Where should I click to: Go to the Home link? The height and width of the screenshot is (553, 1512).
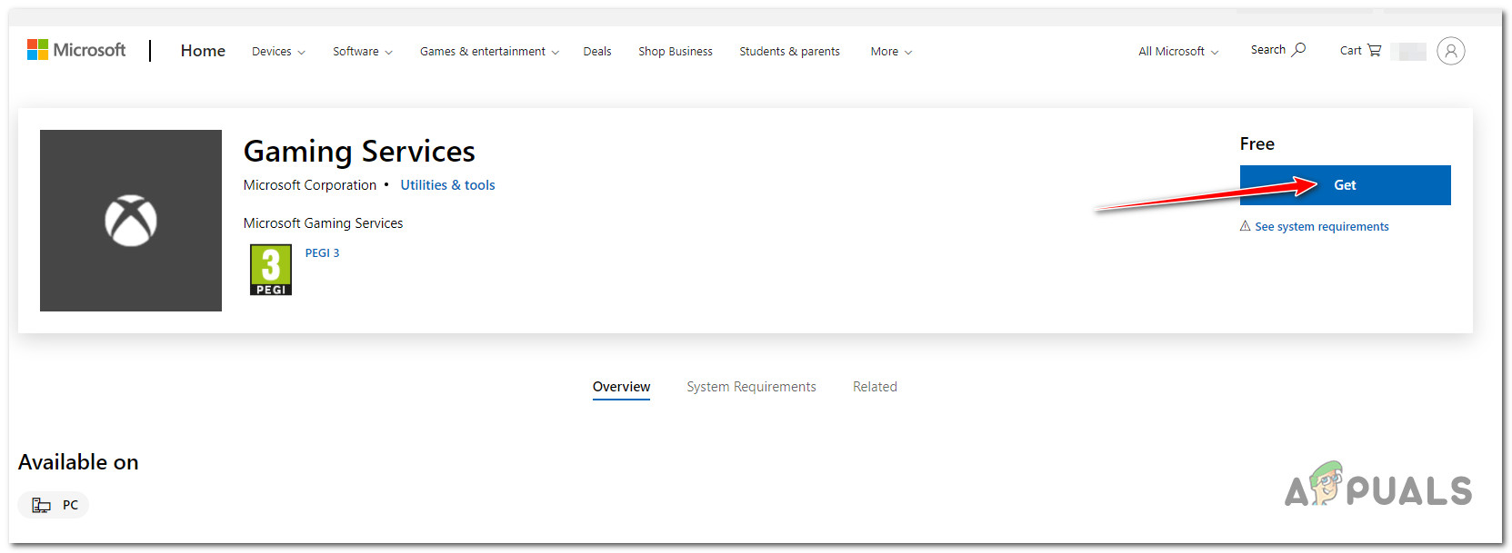[203, 51]
